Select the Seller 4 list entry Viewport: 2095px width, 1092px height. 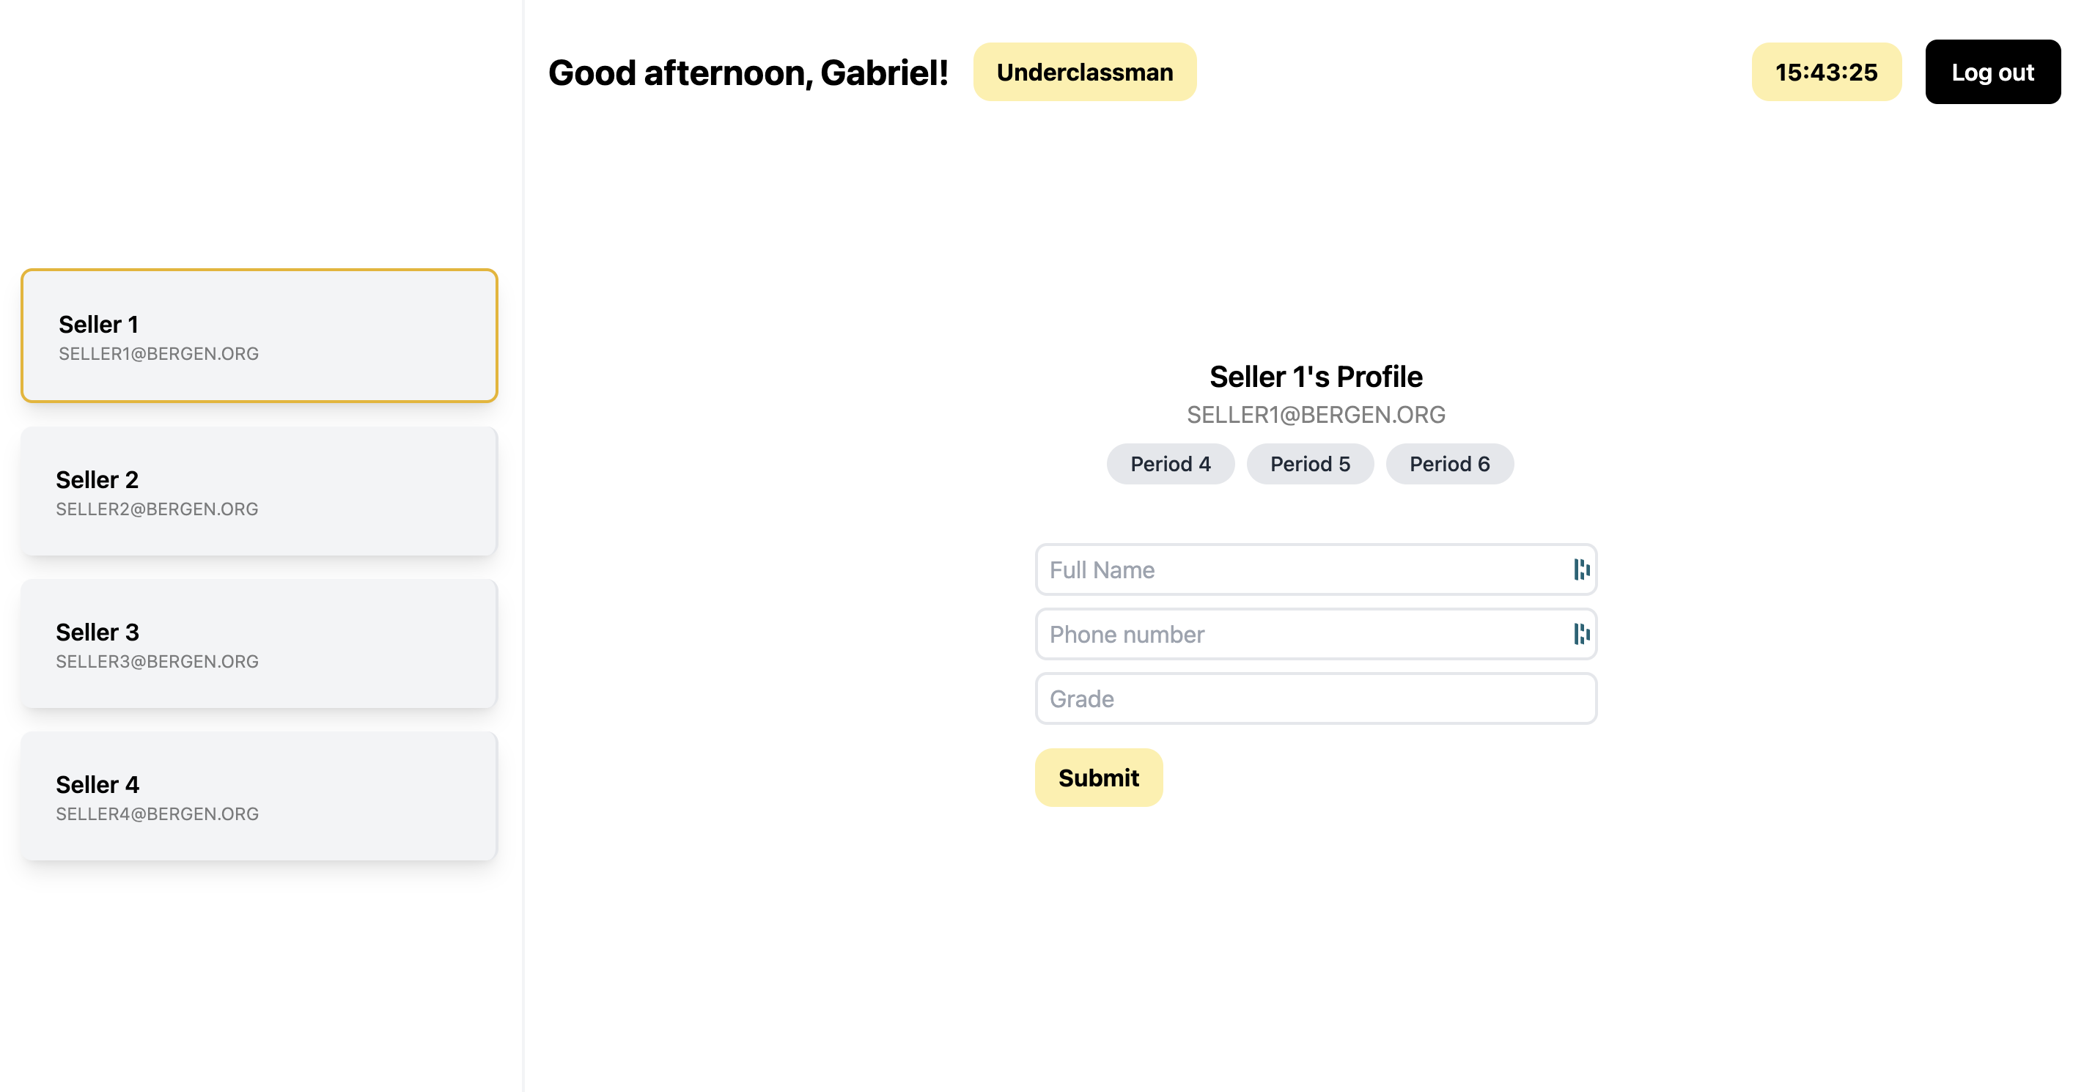pos(259,796)
